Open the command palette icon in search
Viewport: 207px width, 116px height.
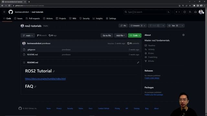(x=169, y=12)
